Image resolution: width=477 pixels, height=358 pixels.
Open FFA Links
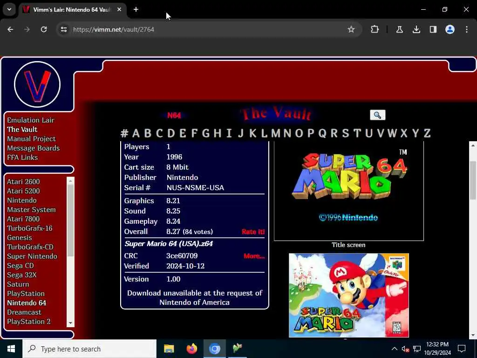[x=22, y=158]
